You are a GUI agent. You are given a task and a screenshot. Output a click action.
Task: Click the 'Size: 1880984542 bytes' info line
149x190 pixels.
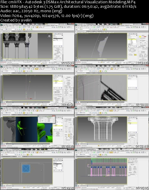(x=68, y=7)
